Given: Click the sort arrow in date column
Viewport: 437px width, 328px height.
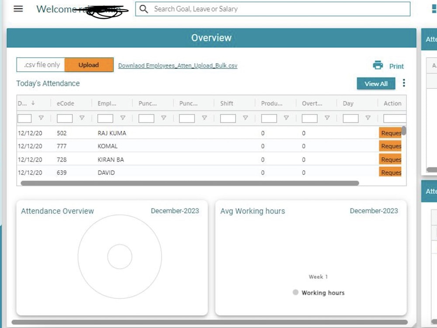Looking at the screenshot, I should 33,103.
